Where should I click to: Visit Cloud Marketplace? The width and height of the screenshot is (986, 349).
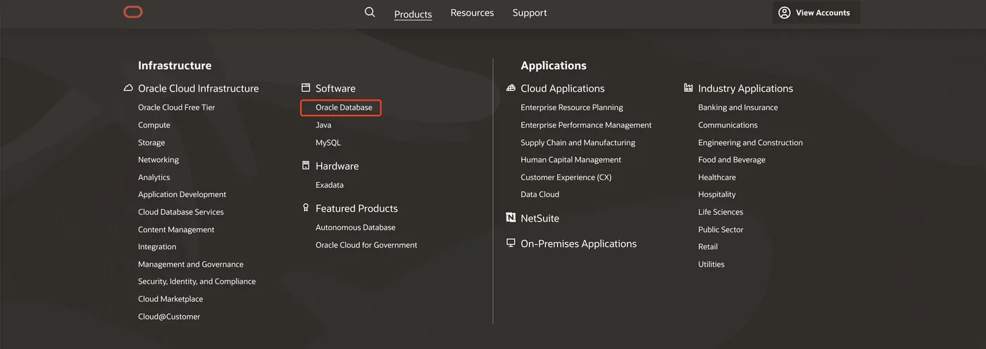pos(170,299)
